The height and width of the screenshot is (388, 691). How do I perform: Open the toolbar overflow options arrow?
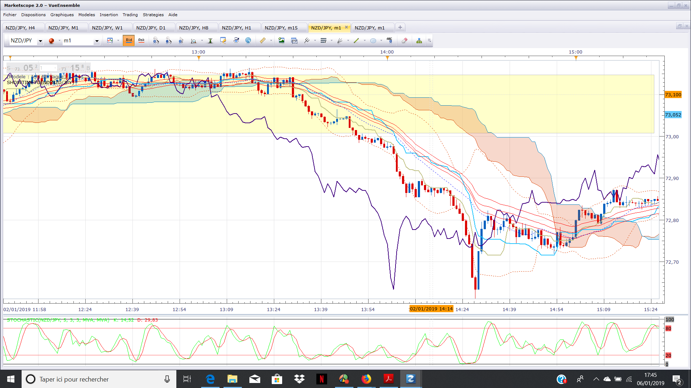[429, 41]
